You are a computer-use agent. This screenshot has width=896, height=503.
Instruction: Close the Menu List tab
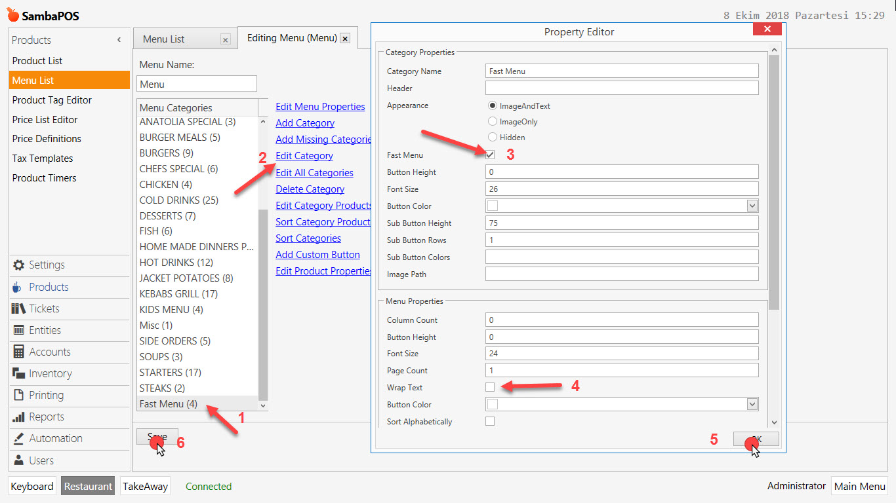click(x=225, y=40)
